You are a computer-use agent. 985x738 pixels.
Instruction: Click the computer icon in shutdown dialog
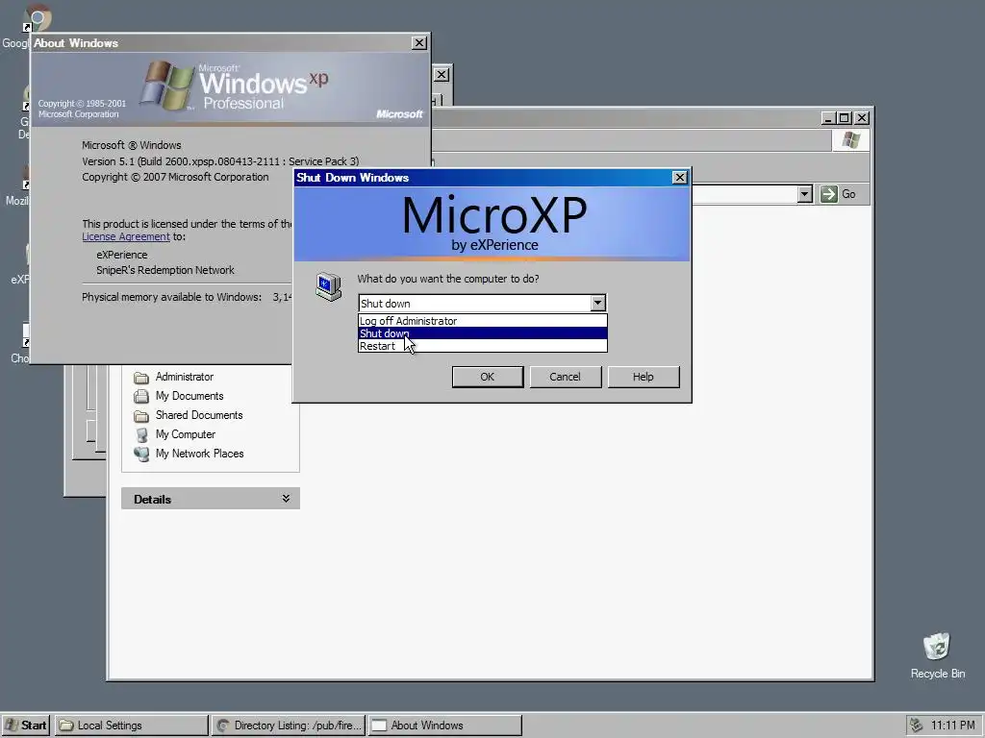[329, 286]
